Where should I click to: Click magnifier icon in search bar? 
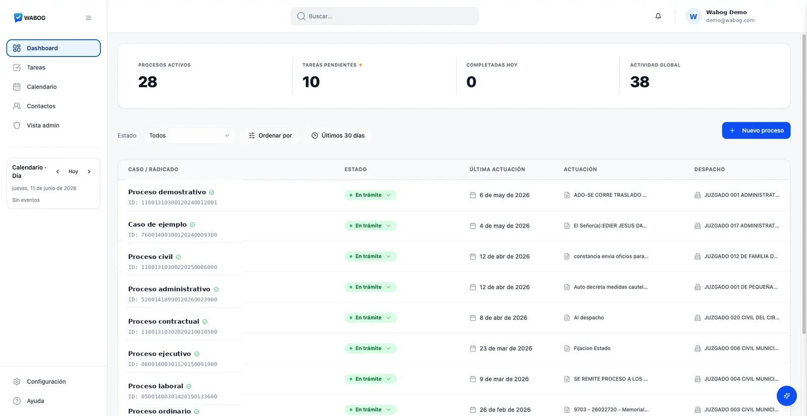pyautogui.click(x=301, y=16)
